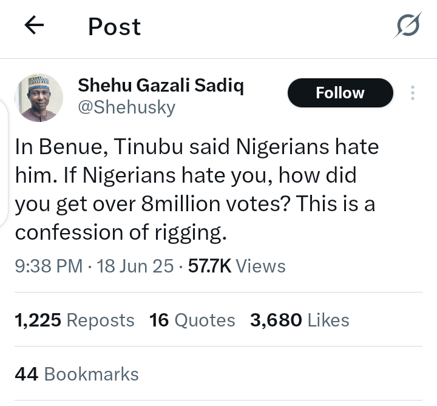Tap the side panel sliver at left edge
The height and width of the screenshot is (406, 437).
4,164
